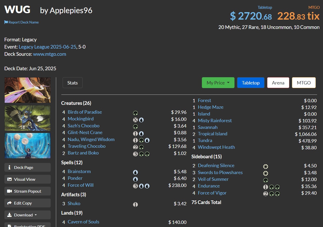Viewport: 323px width, 227px height.
Task: Switch to Tabletop pricing
Action: (251, 83)
